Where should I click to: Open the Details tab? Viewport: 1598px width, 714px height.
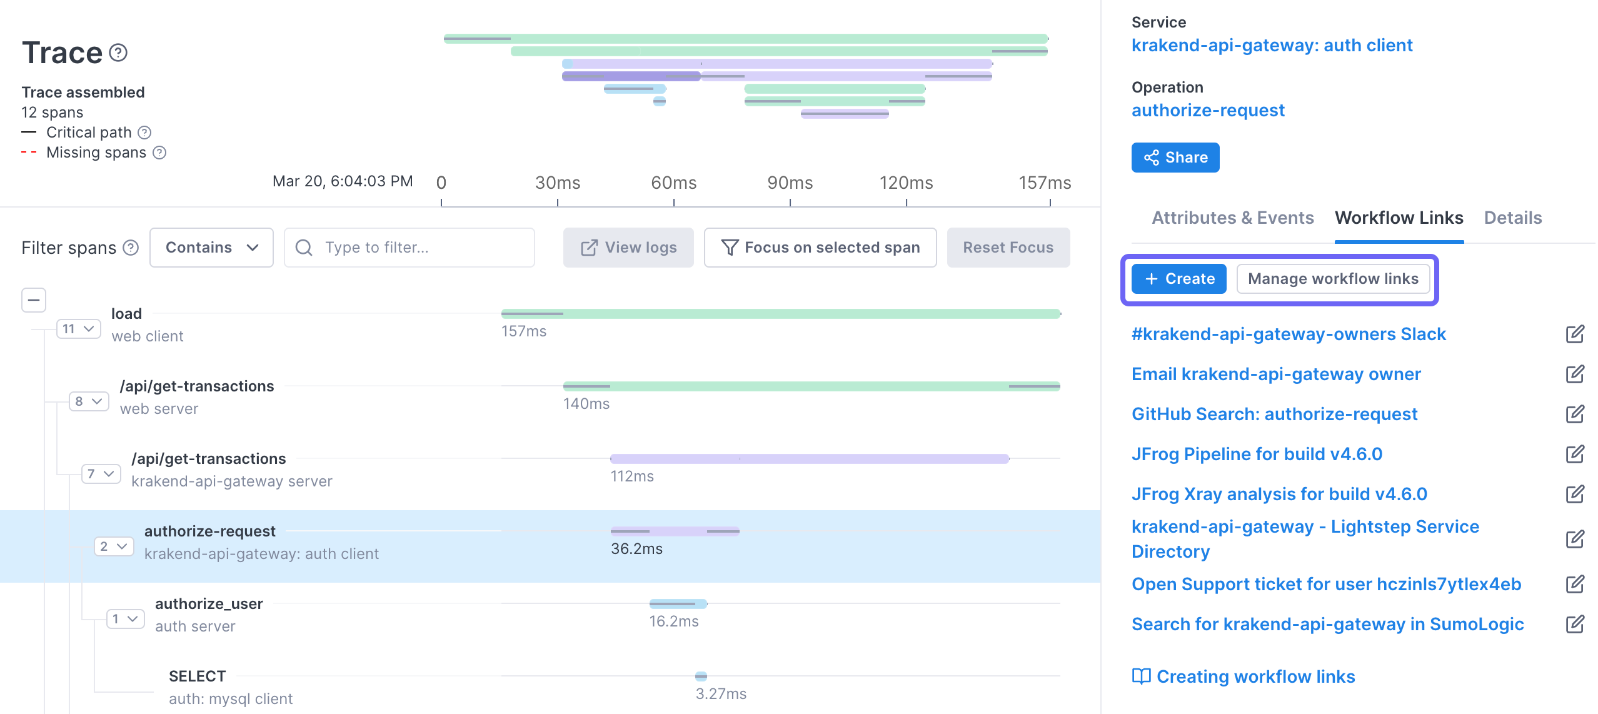[x=1512, y=218]
